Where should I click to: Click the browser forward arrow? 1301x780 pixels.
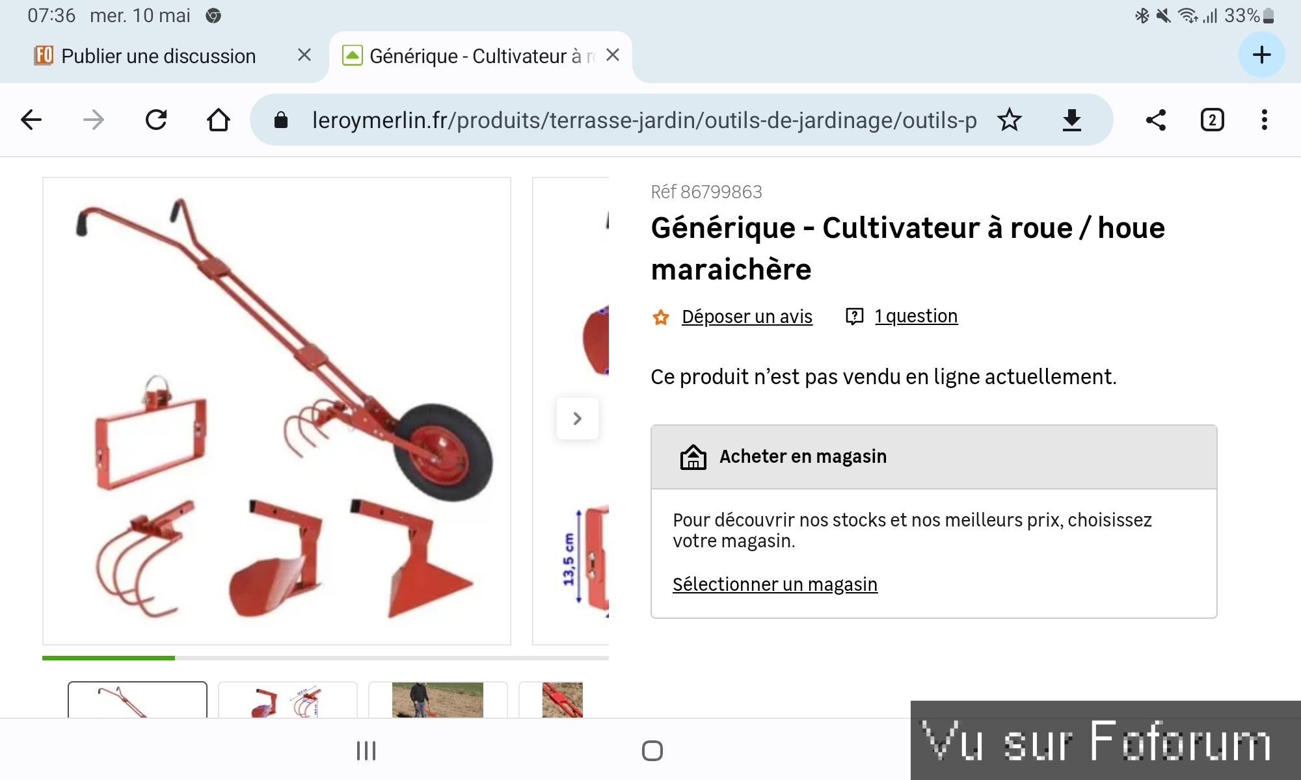tap(94, 120)
